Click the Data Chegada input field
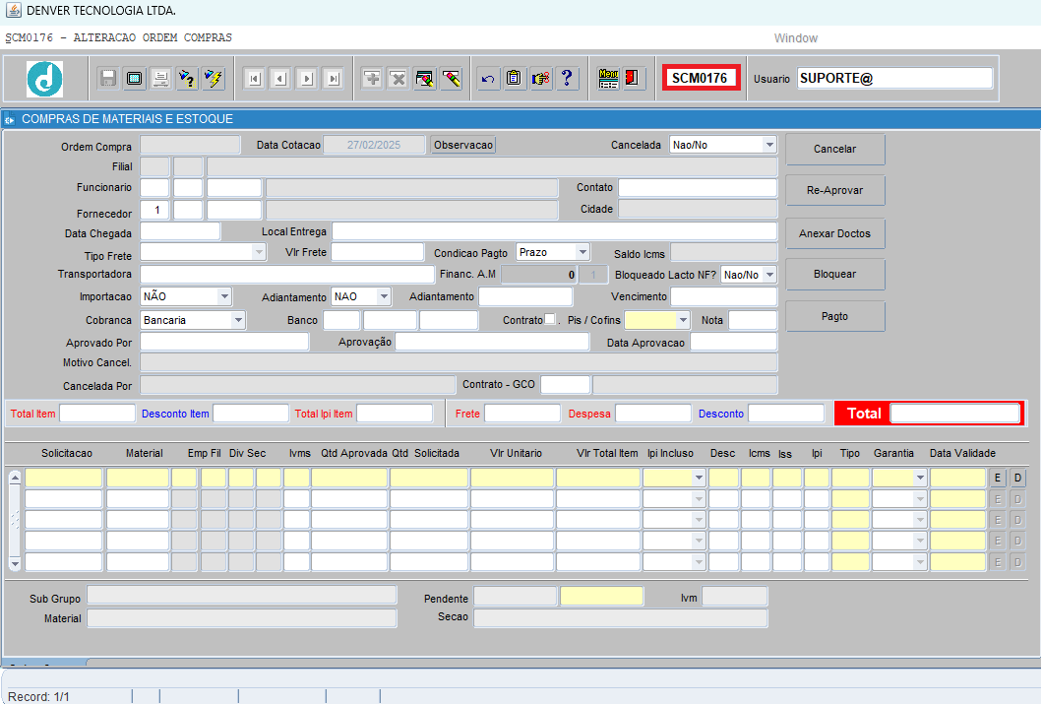The width and height of the screenshot is (1042, 704). click(180, 231)
